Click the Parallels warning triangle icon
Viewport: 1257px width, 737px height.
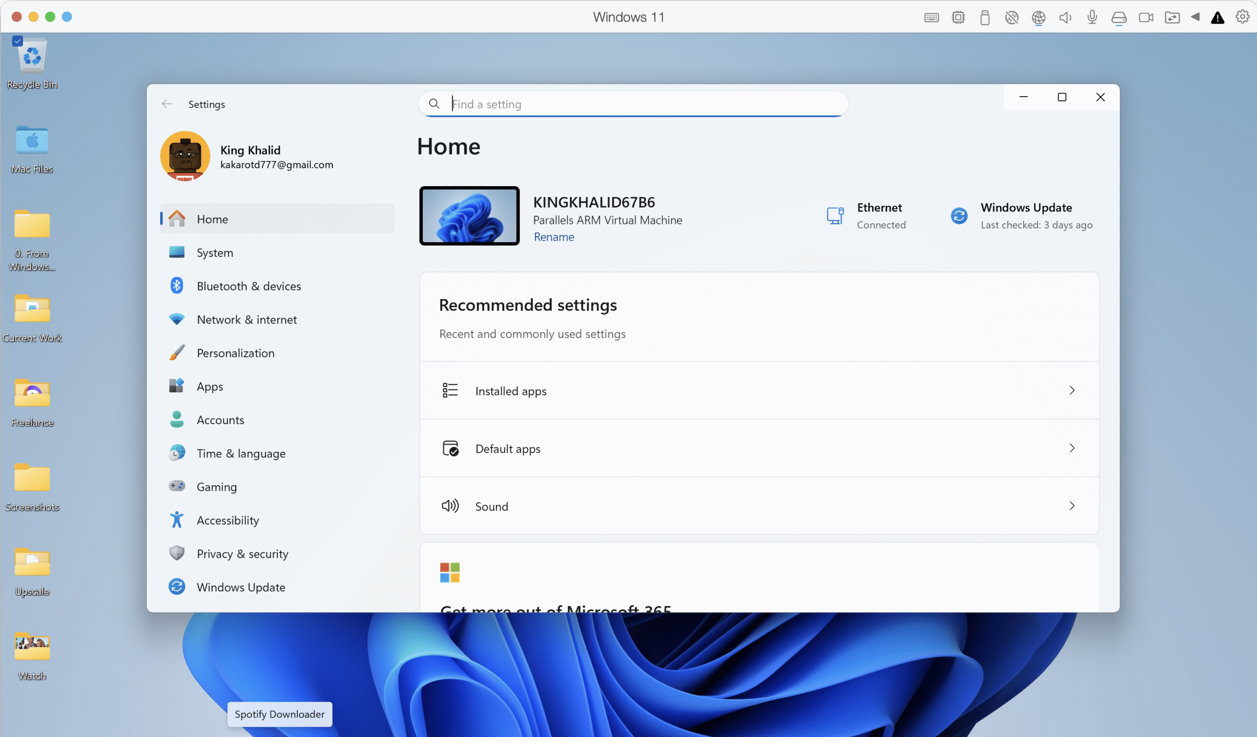click(1218, 18)
